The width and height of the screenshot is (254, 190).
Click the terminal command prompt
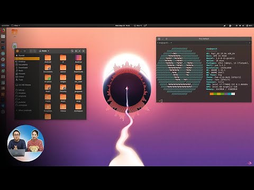(x=161, y=101)
